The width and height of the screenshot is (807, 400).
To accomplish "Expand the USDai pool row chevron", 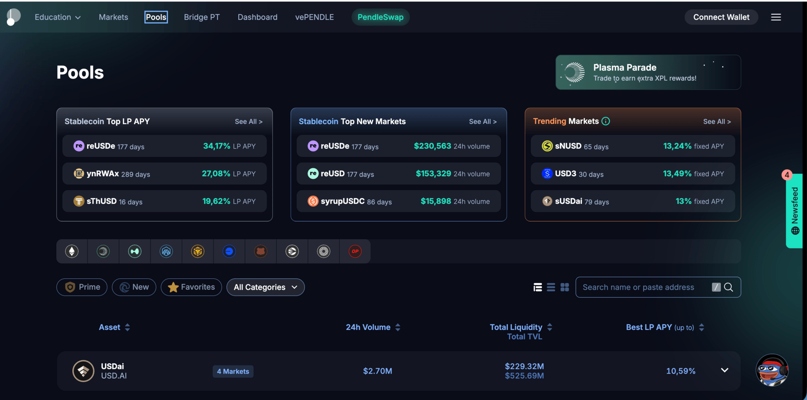I will point(725,370).
